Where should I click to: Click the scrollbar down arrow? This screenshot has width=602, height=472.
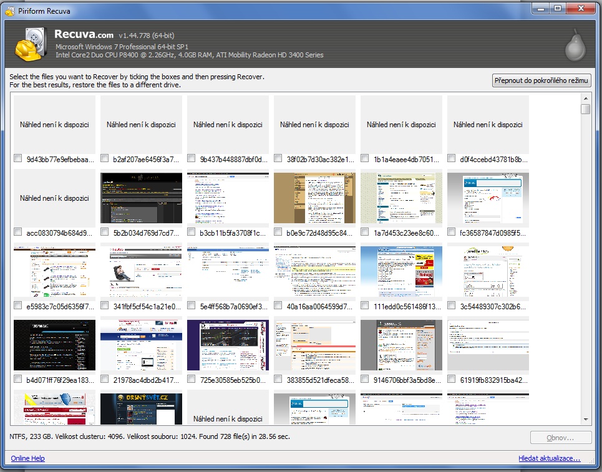585,420
